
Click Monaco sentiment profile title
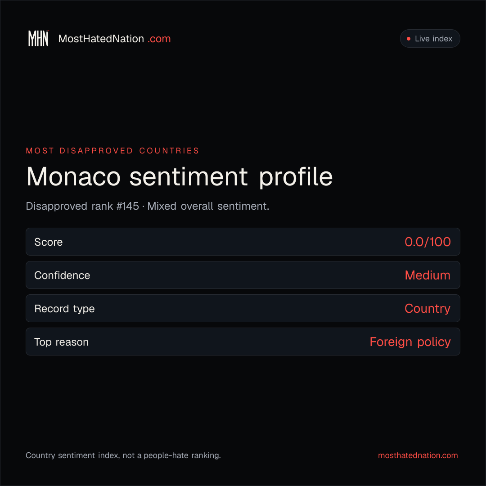pyautogui.click(x=180, y=177)
